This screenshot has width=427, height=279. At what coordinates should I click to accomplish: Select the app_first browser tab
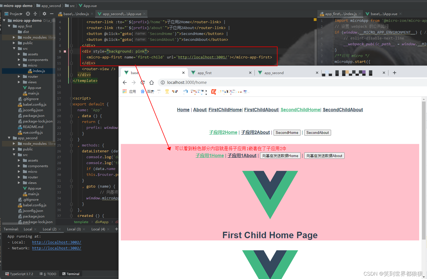point(221,73)
